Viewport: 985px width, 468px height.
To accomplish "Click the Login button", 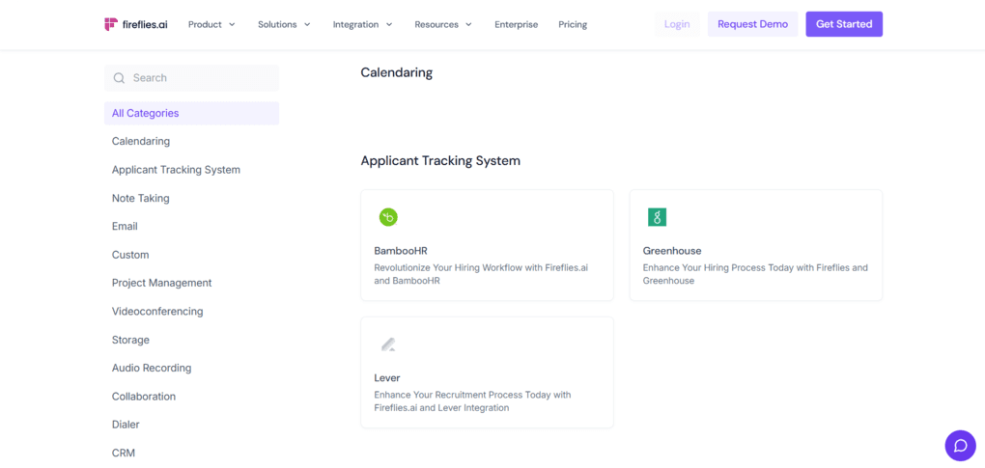I will click(677, 24).
